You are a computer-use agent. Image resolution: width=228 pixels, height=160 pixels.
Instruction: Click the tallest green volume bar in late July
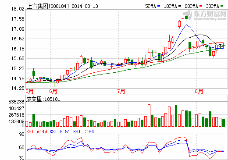click(176, 116)
